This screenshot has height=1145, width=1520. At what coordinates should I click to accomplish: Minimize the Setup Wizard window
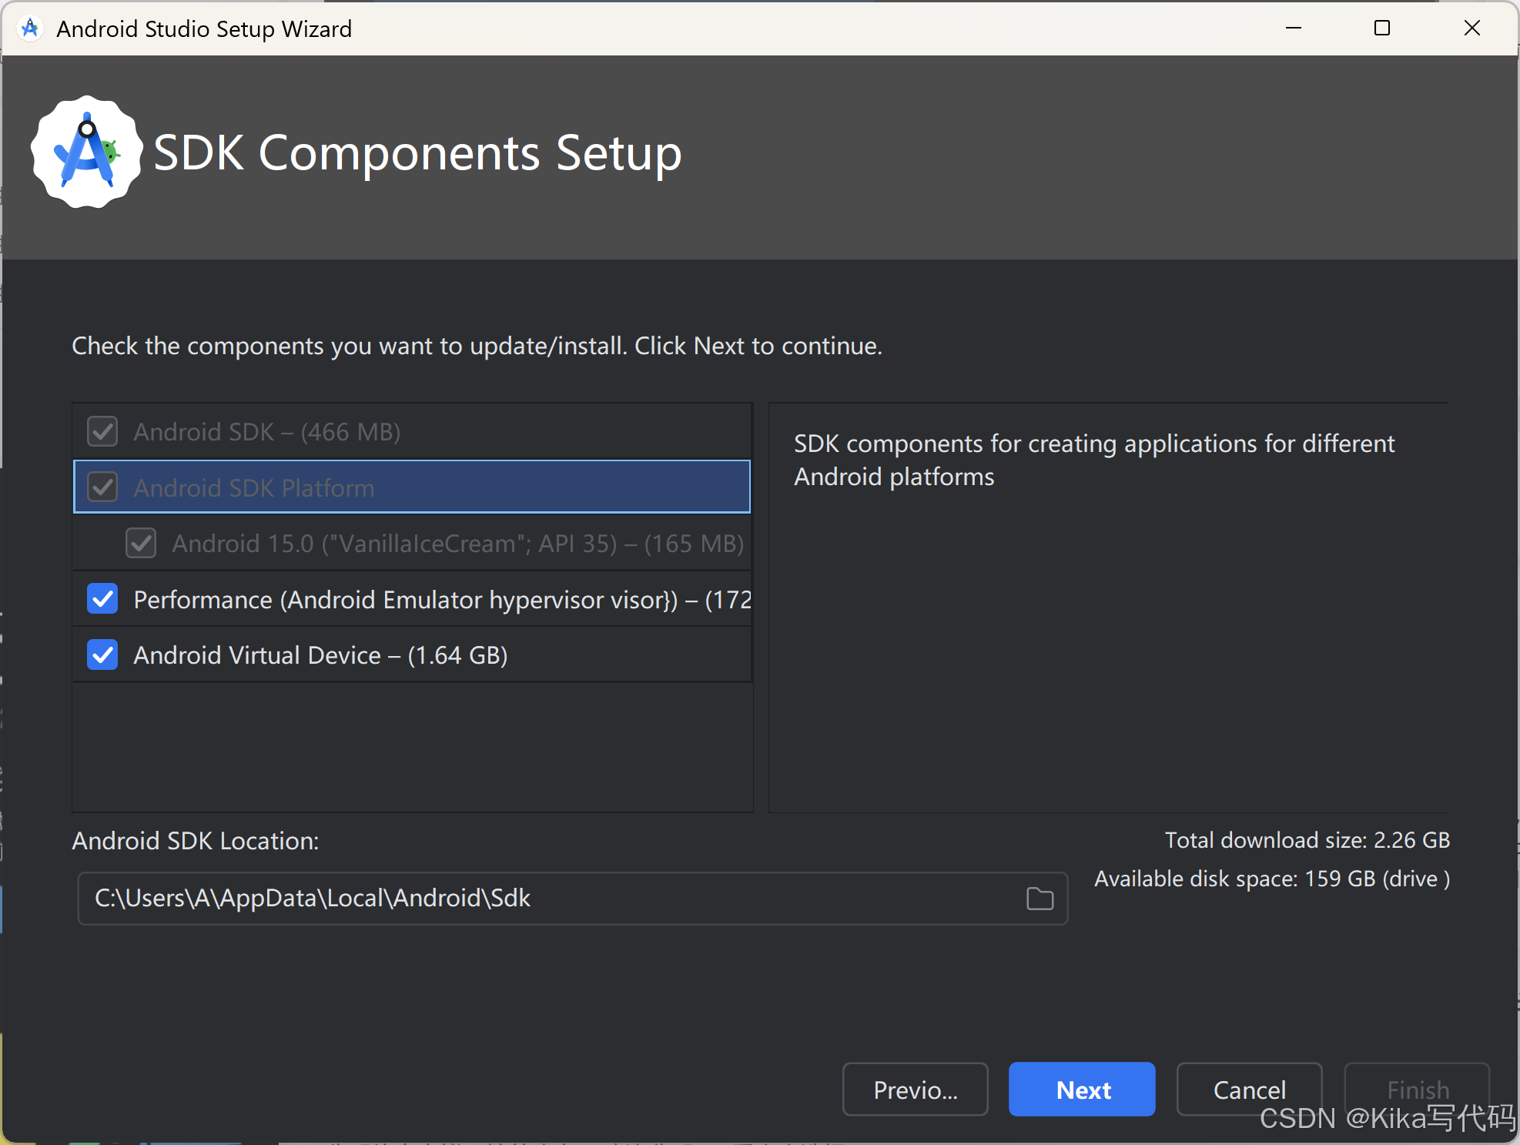[1294, 28]
